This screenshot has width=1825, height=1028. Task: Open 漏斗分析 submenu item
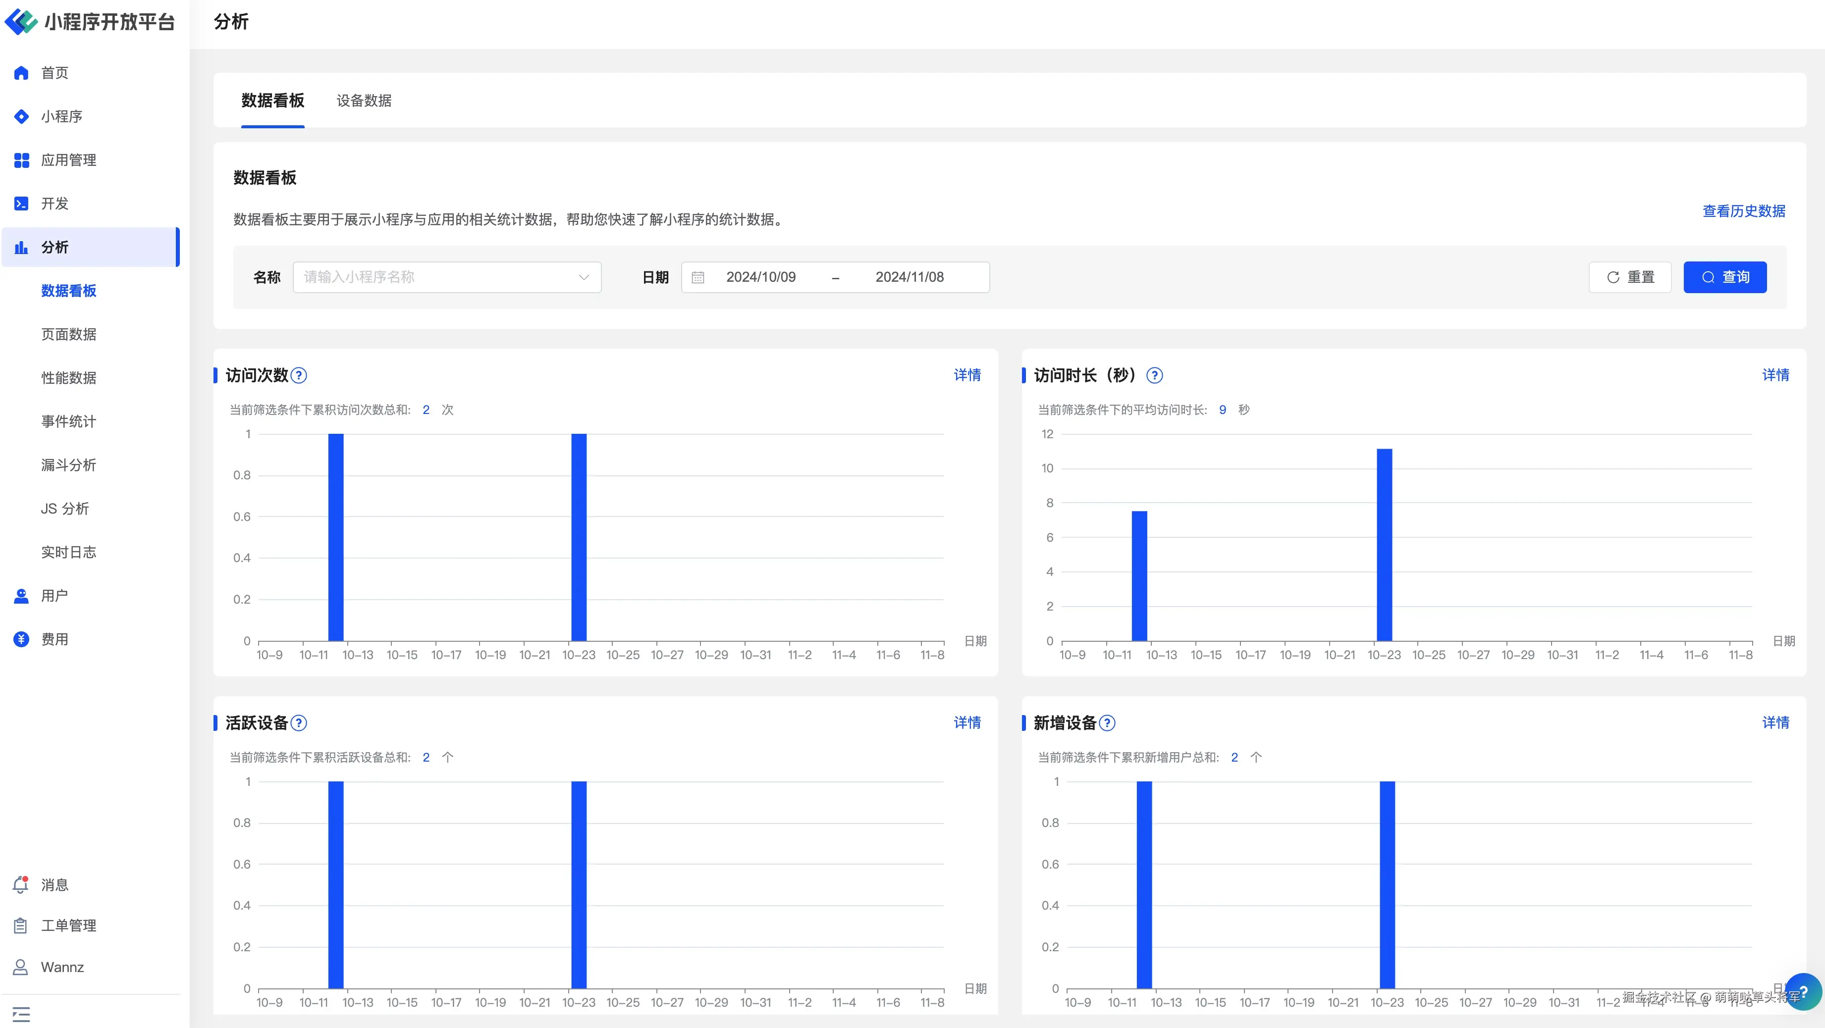69,465
